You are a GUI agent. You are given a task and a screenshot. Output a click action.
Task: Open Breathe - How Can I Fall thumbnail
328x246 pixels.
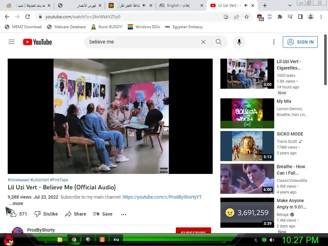click(x=247, y=179)
